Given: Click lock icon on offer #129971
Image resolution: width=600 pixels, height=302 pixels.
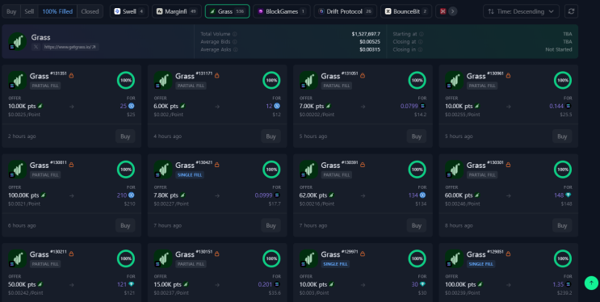Looking at the screenshot, I should [x=363, y=254].
